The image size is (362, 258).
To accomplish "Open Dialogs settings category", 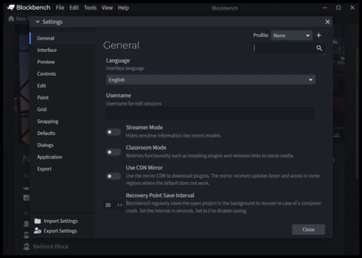I will (x=62, y=145).
